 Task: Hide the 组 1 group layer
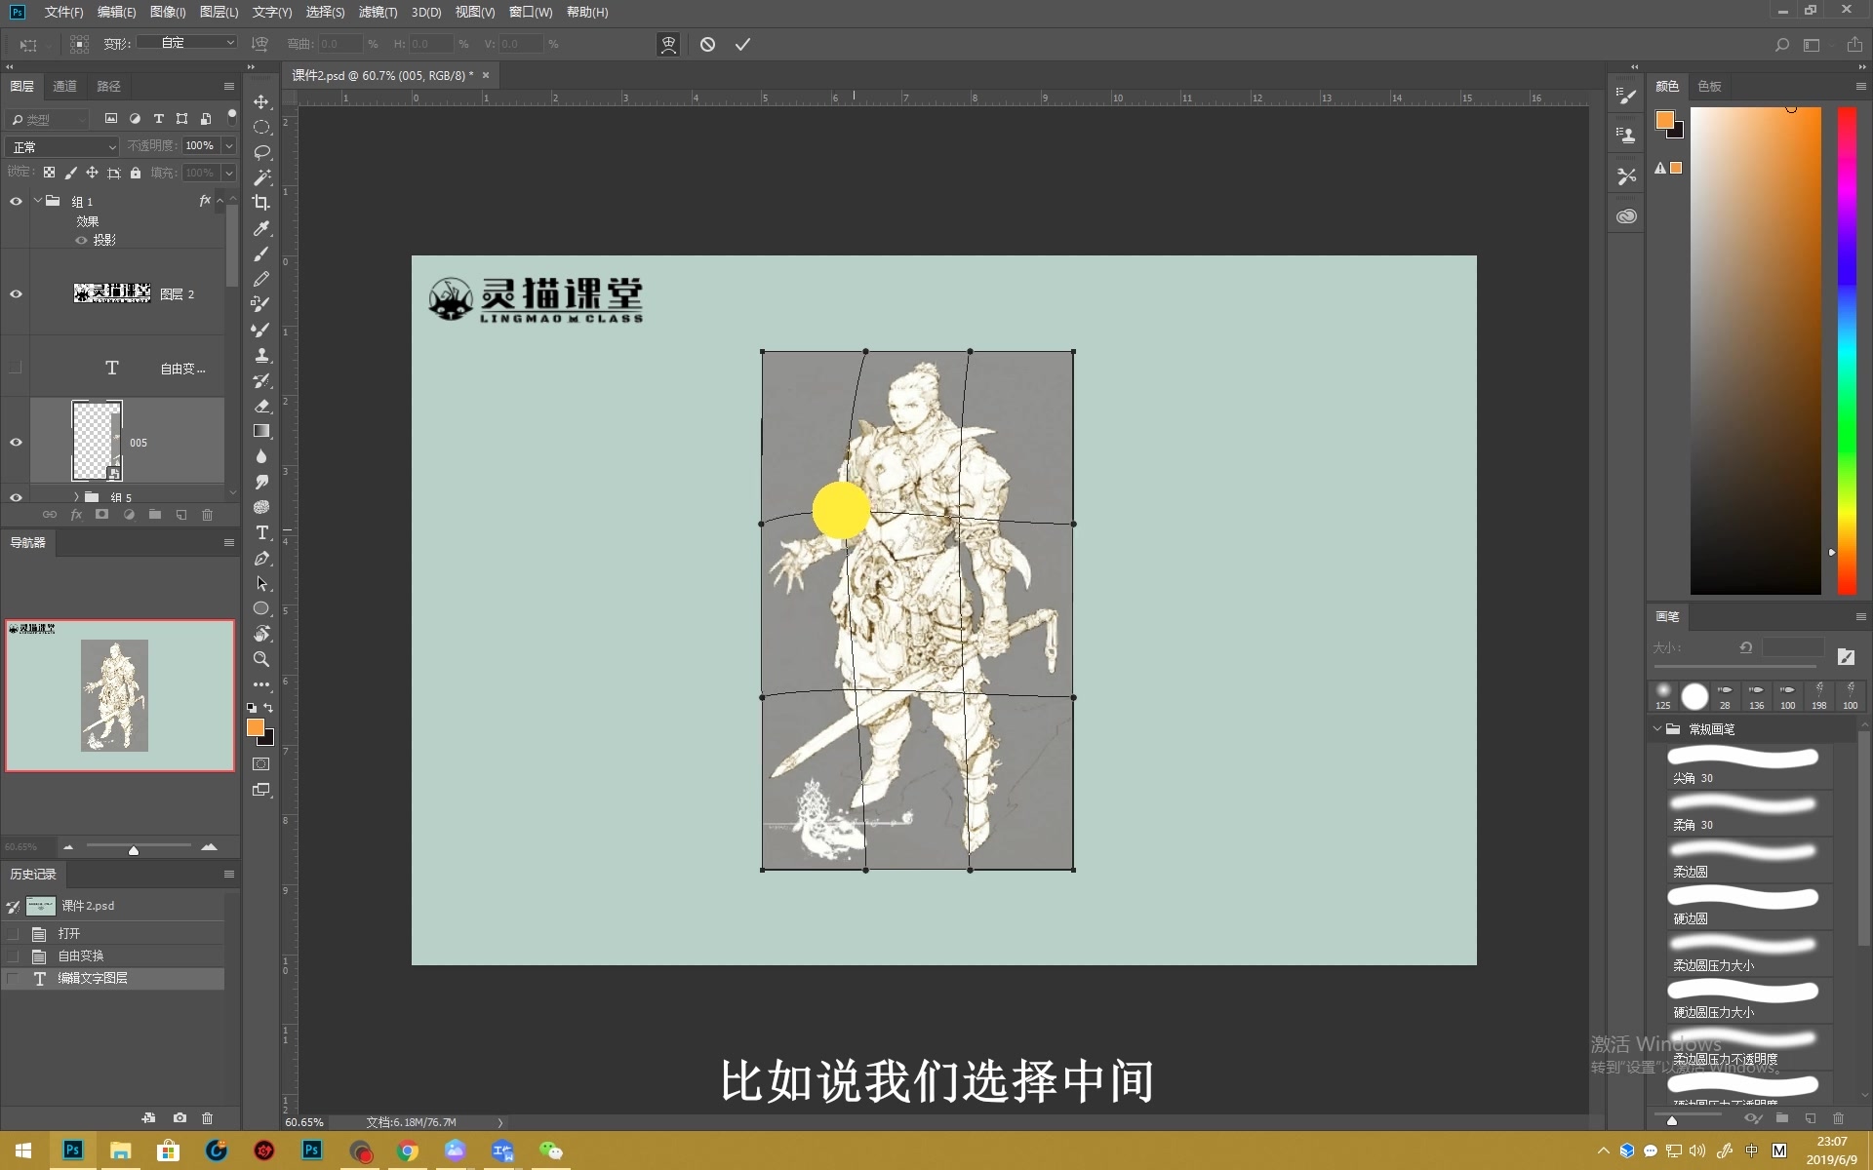[16, 202]
